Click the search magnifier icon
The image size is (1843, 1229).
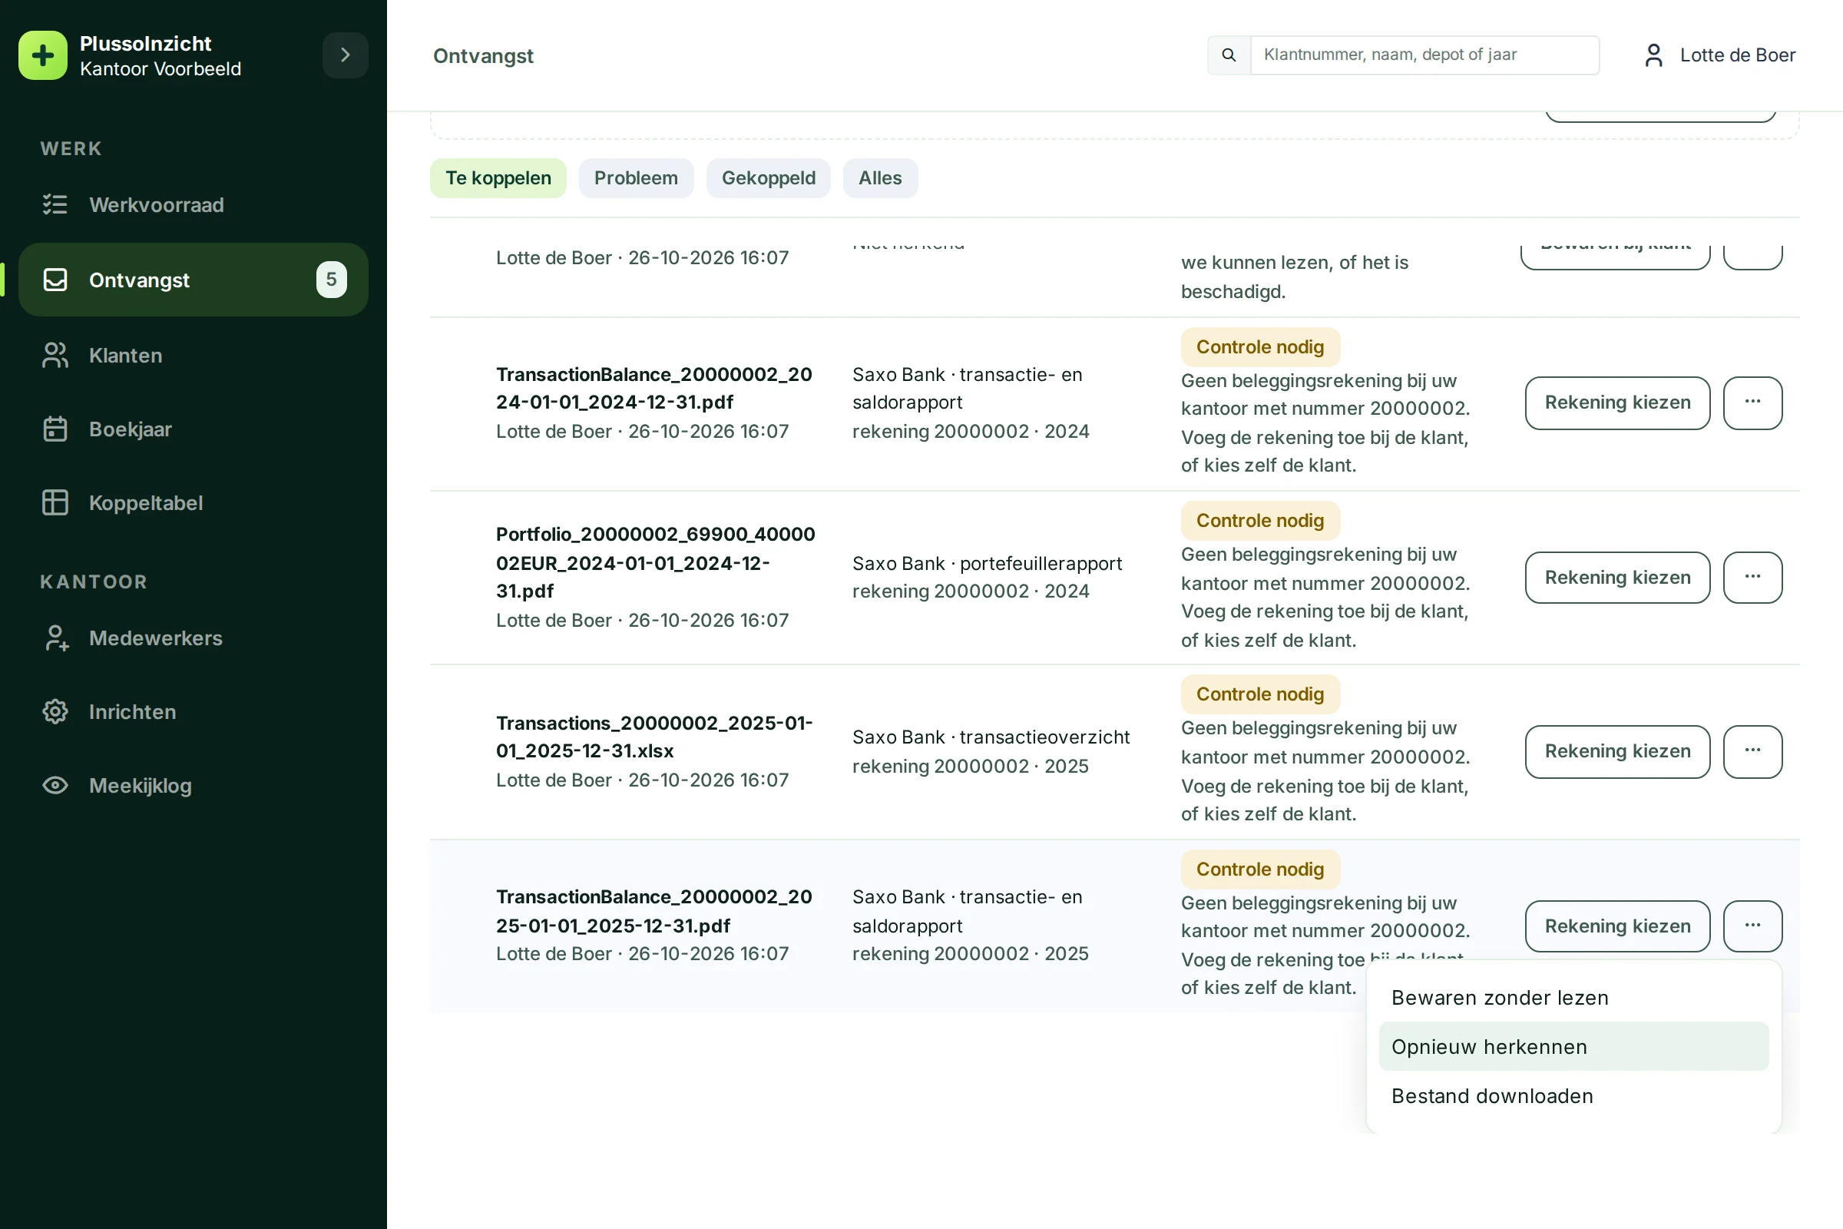[1229, 55]
